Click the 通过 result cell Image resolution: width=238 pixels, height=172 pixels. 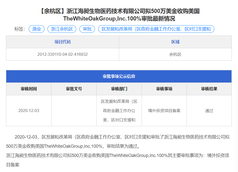209,110
